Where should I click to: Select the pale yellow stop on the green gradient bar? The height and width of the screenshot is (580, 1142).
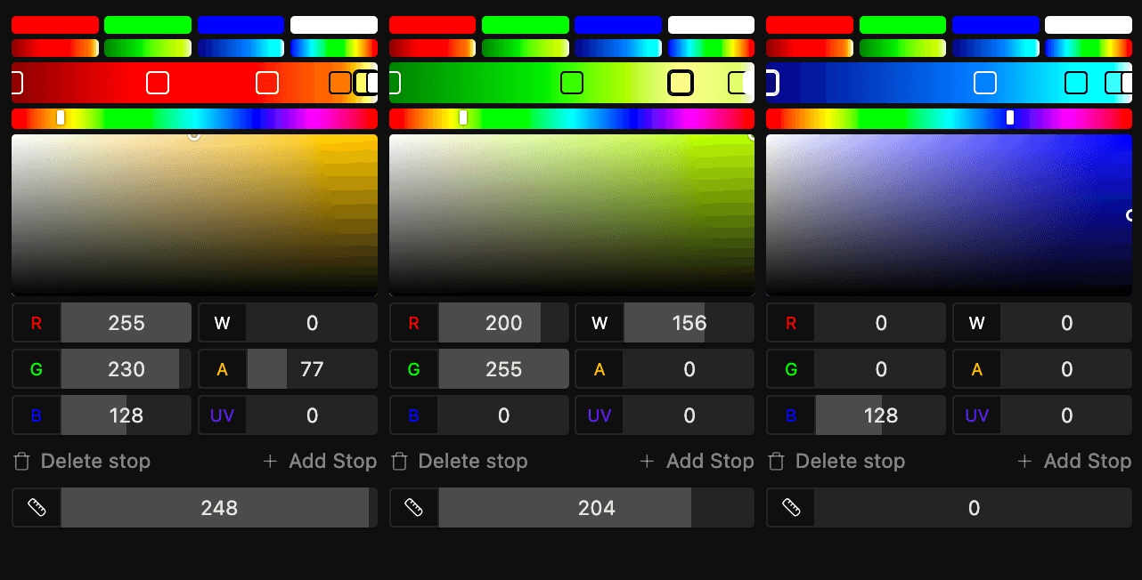pos(681,83)
